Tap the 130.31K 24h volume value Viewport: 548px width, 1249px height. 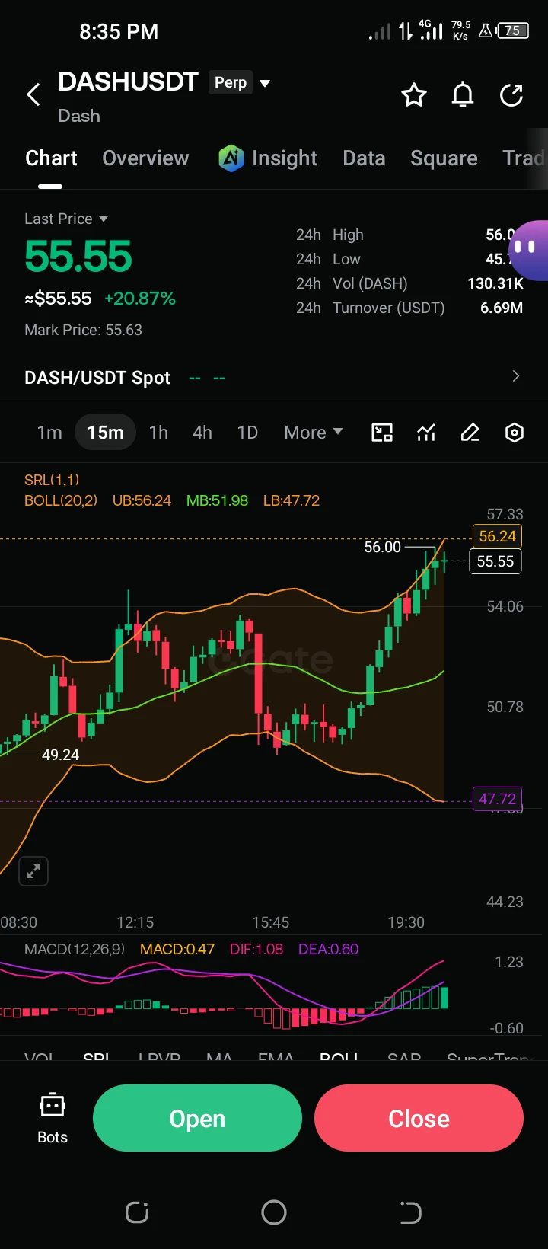(x=495, y=283)
